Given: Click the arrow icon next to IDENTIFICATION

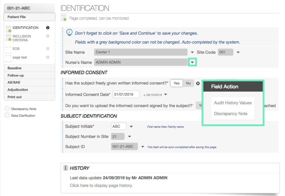Looking at the screenshot, I should pos(48,28).
